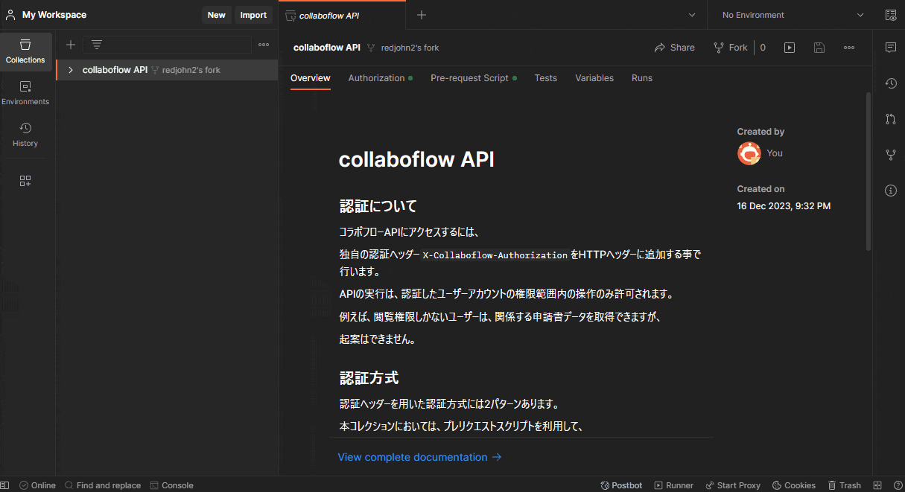The image size is (905, 492).
Task: Click the documentation vertical scrollbar
Action: pyautogui.click(x=869, y=171)
